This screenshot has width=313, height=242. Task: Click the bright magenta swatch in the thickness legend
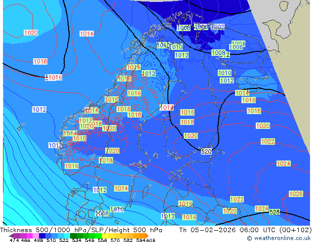coord(30,236)
